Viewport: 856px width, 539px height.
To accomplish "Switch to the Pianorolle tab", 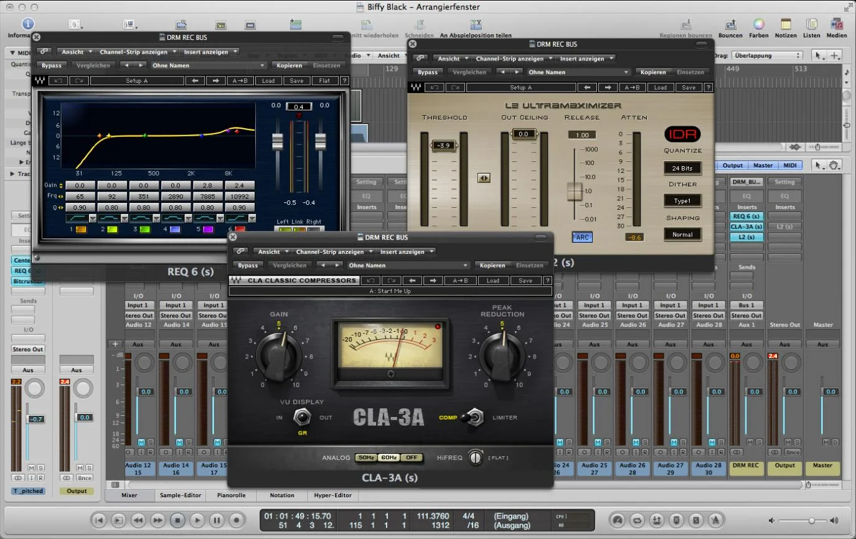I will pyautogui.click(x=231, y=495).
